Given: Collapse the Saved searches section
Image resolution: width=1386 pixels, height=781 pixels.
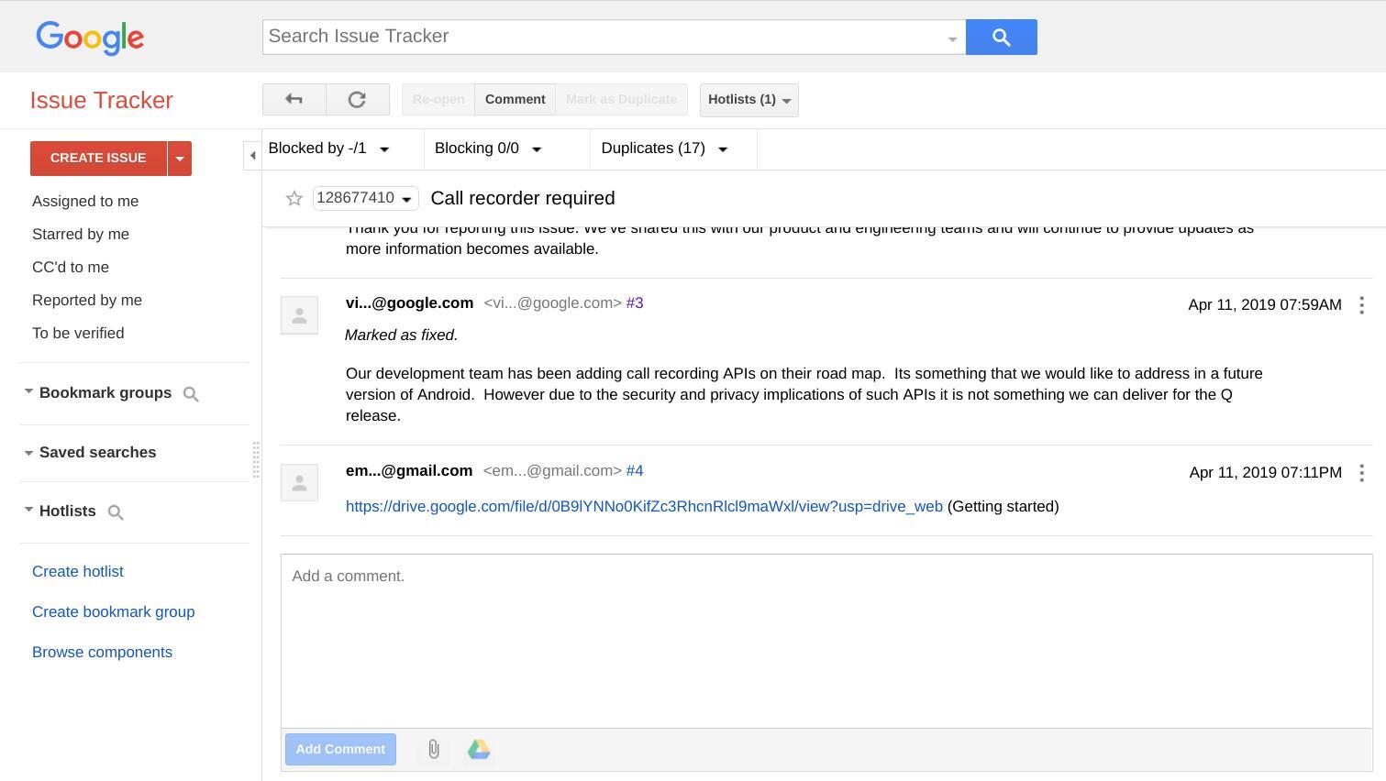Looking at the screenshot, I should [28, 453].
